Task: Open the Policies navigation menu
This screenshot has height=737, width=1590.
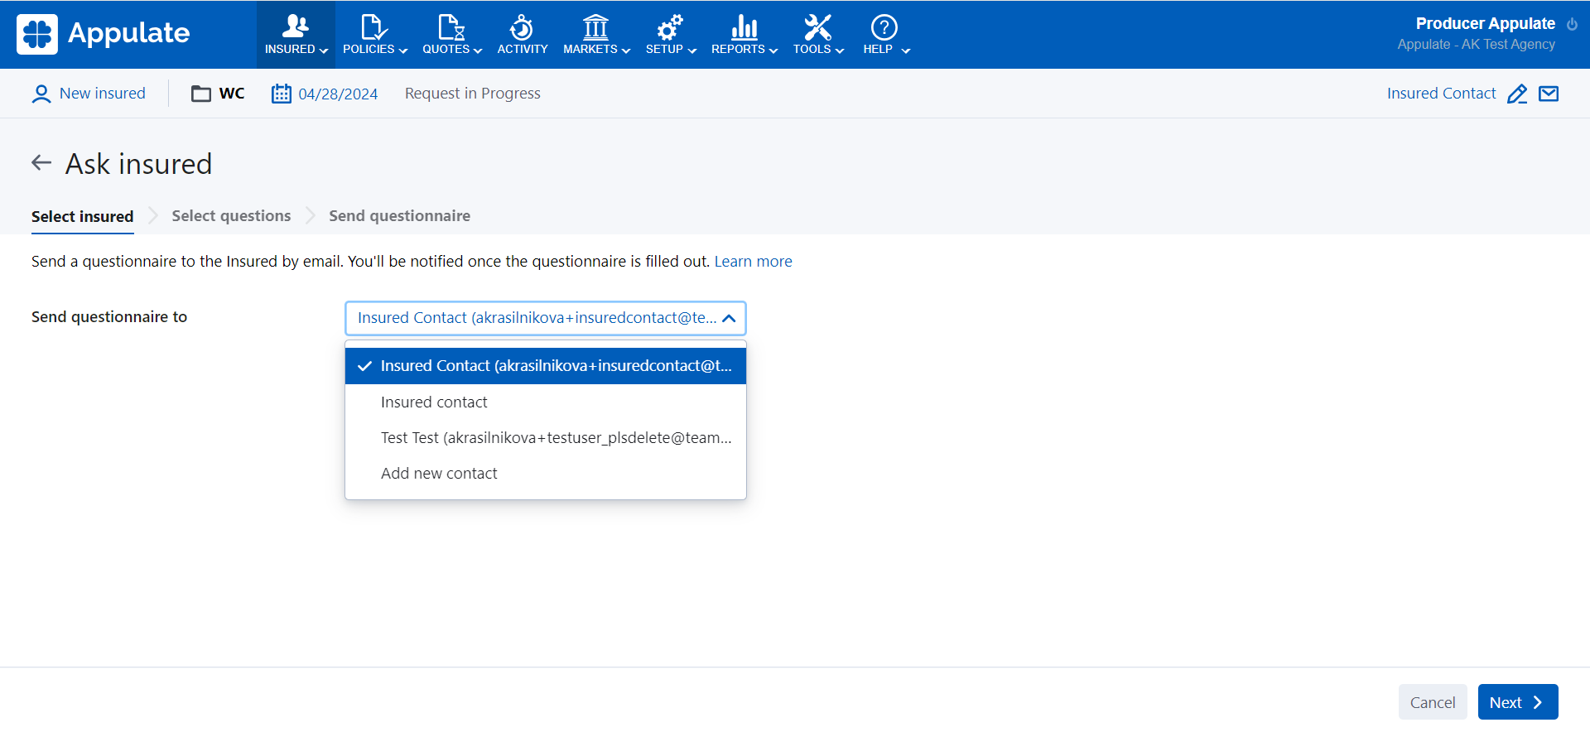Action: (x=374, y=35)
